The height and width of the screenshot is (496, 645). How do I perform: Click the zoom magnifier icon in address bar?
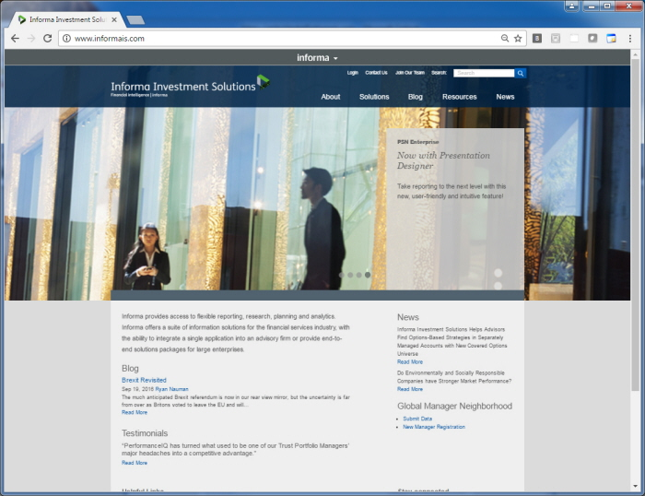505,39
